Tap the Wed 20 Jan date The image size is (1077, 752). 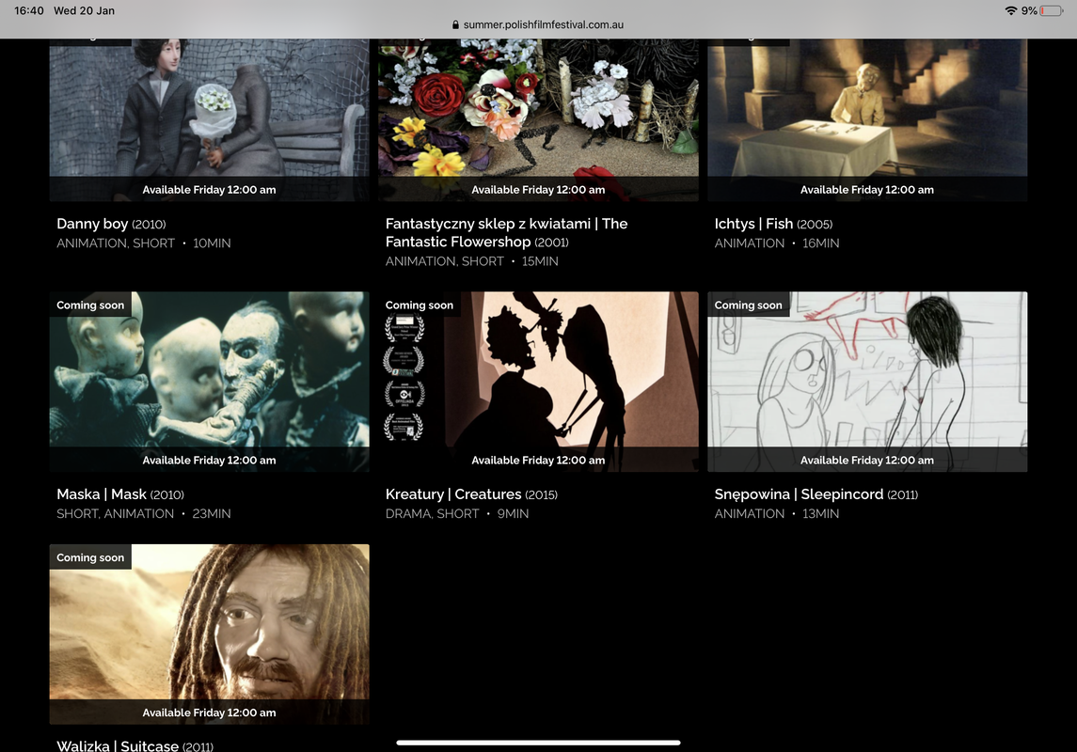tap(84, 10)
